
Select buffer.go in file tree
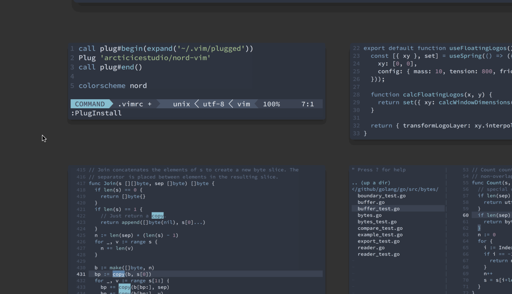tap(371, 202)
